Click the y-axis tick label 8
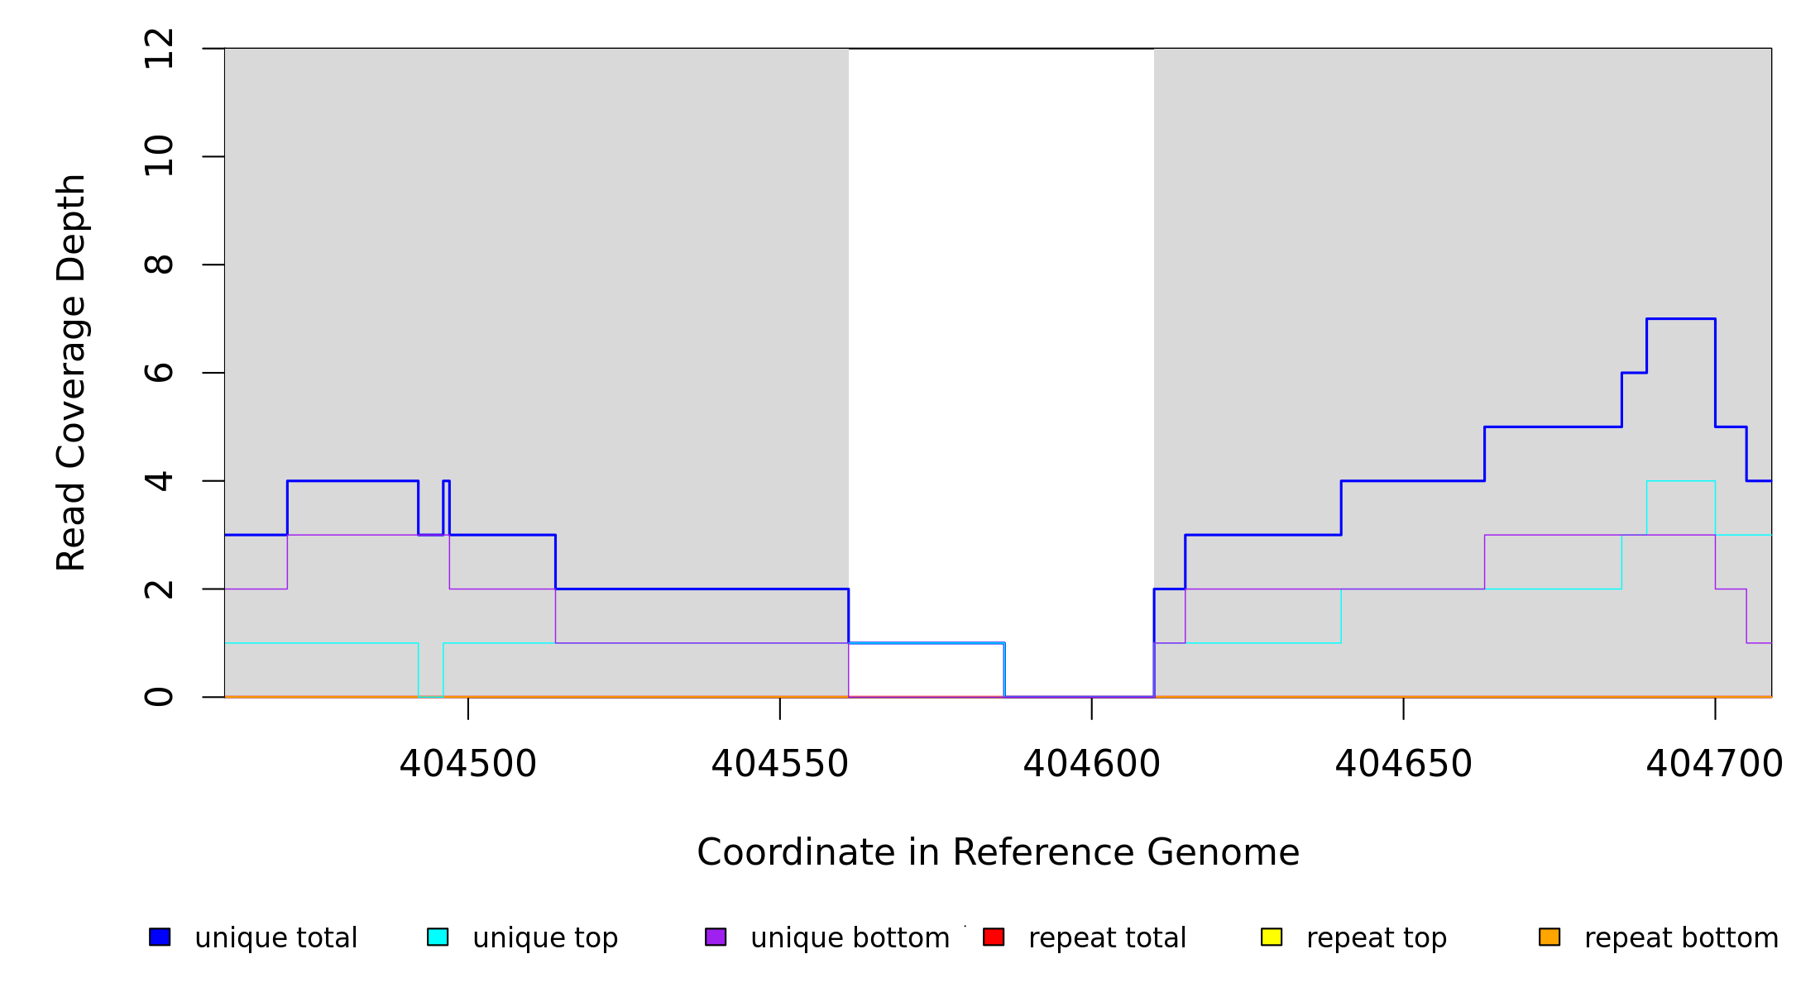 point(159,265)
